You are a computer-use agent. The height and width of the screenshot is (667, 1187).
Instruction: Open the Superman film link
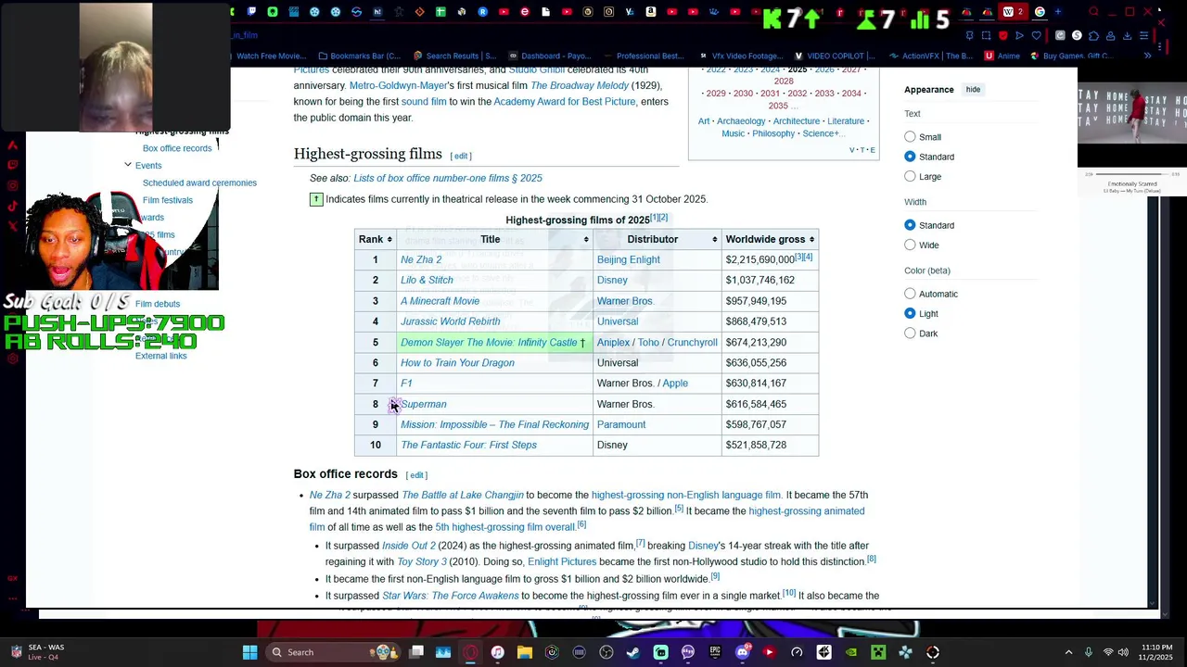(x=424, y=404)
